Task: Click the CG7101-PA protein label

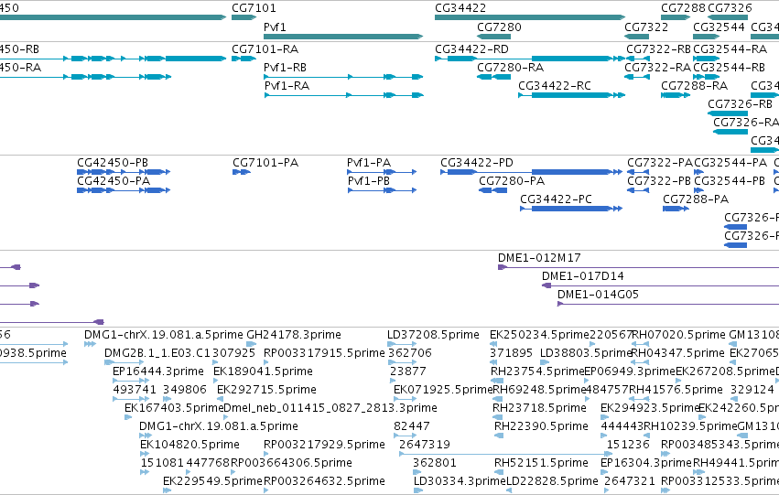Action: (265, 163)
